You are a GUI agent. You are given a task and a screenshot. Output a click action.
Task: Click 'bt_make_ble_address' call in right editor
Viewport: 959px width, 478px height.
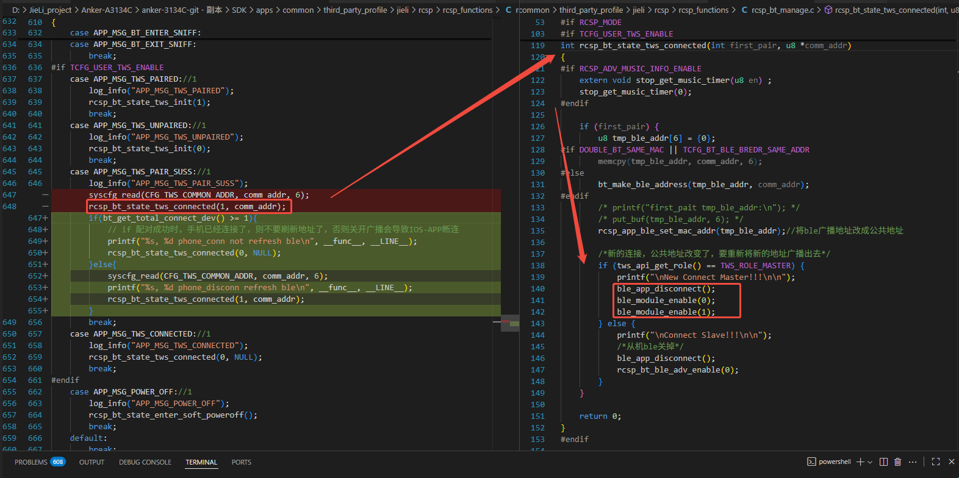coord(703,185)
